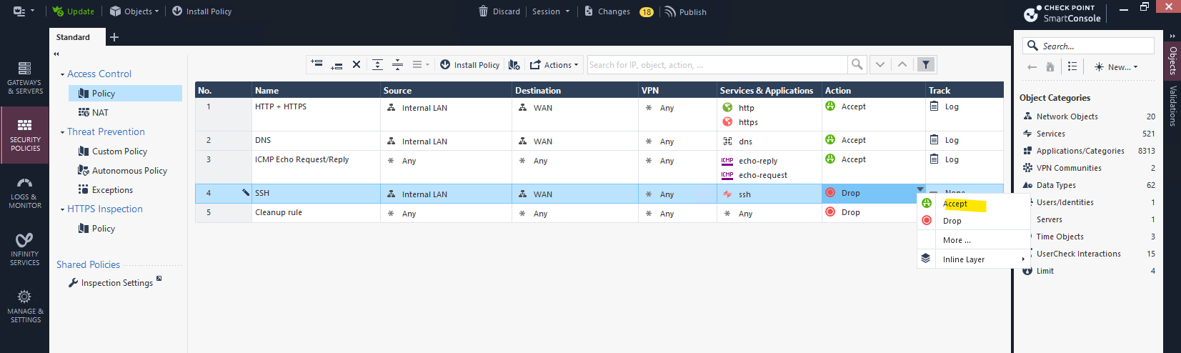Click the expand all sections icon
Screen dimensions: 1181x353
(377, 64)
